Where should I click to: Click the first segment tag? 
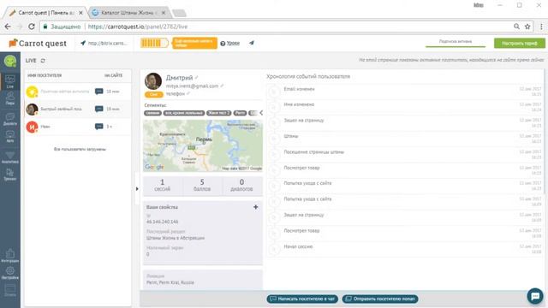click(152, 113)
